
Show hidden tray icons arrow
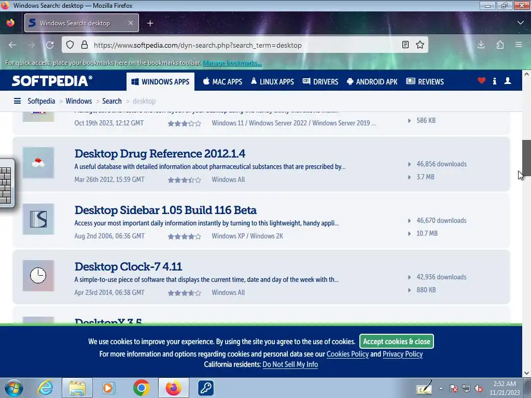click(x=441, y=389)
